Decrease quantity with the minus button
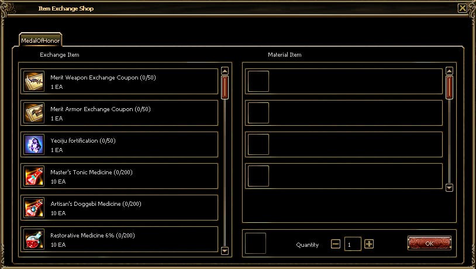The image size is (476, 269). point(336,244)
